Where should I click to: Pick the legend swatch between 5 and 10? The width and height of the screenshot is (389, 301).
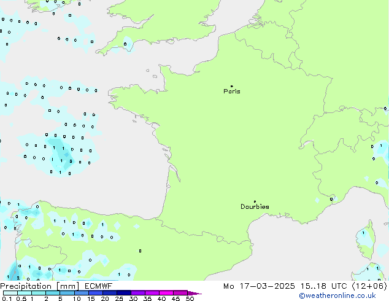67,293
